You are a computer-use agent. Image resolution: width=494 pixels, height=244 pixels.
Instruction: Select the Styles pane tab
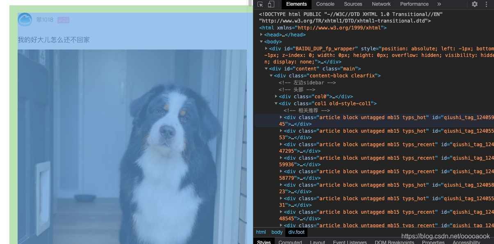264,242
